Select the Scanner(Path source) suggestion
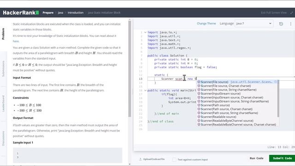 [237, 105]
